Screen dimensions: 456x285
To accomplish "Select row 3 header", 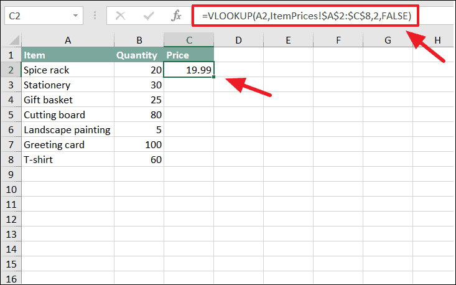I will pos(11,85).
